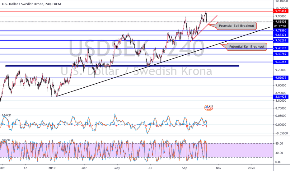Click the '2020' time axis label

(x=251, y=168)
